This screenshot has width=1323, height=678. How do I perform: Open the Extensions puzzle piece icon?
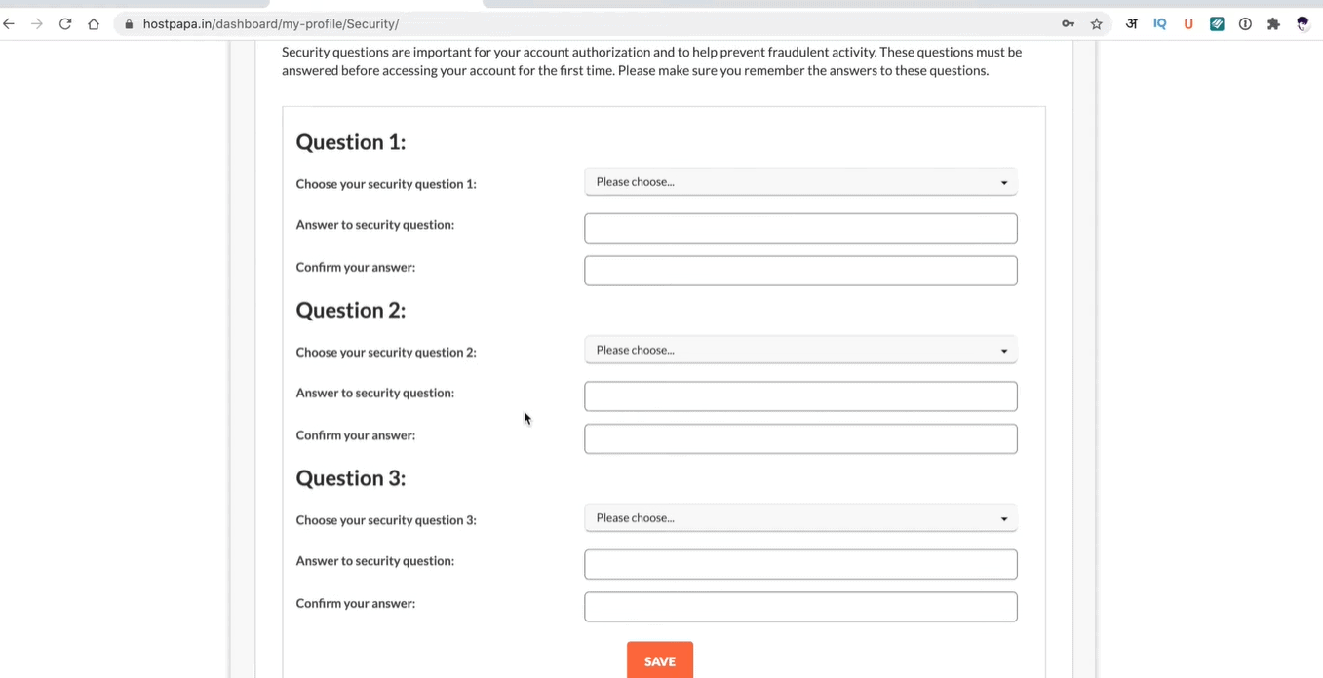[1273, 24]
